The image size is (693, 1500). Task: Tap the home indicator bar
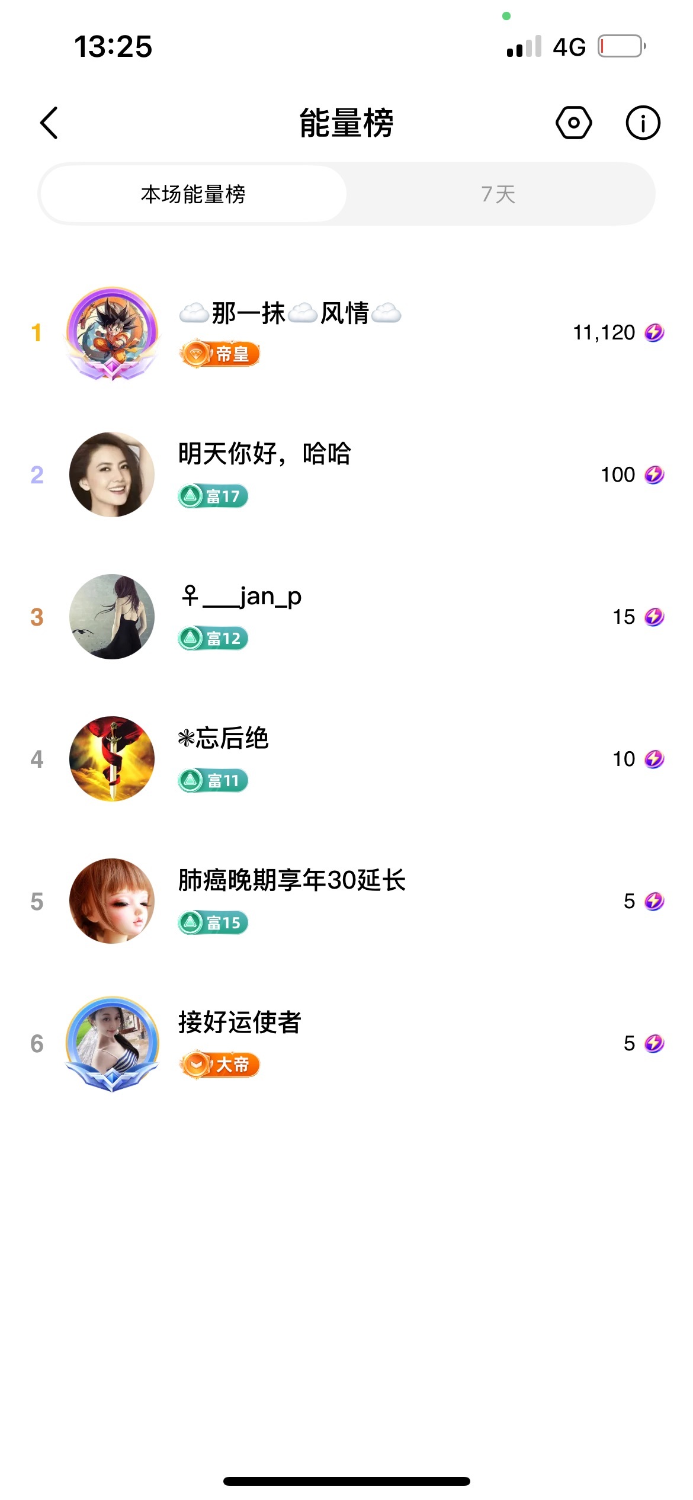coord(346,1481)
